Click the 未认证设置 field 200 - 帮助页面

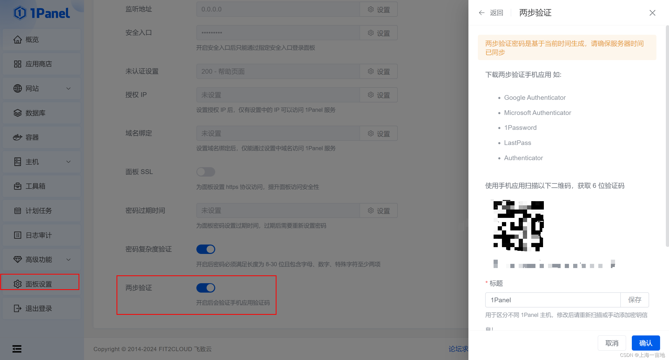(x=278, y=71)
